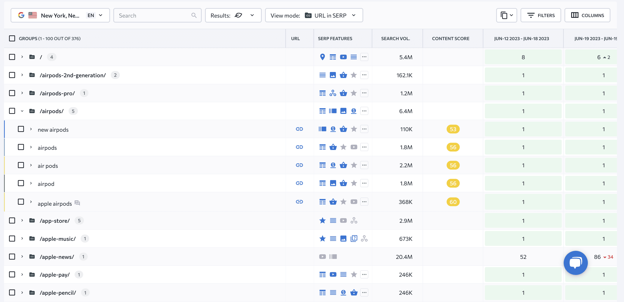
Task: Open the live chat bubble
Action: tap(576, 263)
